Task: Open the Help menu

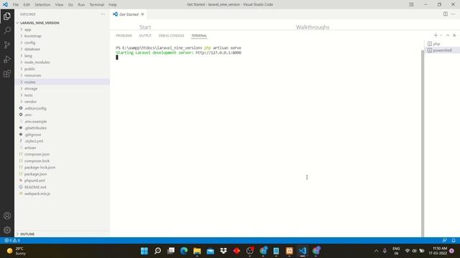Action: tap(113, 5)
